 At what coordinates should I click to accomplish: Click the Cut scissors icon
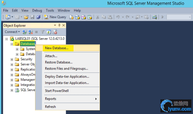click(x=98, y=17)
